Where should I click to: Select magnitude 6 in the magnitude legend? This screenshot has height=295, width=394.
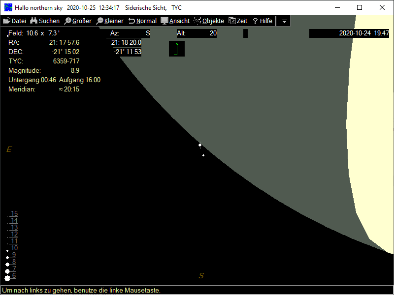click(14, 276)
